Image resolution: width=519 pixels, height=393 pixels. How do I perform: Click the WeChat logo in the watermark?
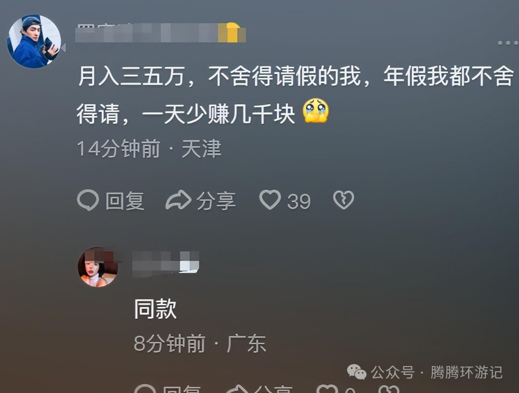tap(357, 372)
